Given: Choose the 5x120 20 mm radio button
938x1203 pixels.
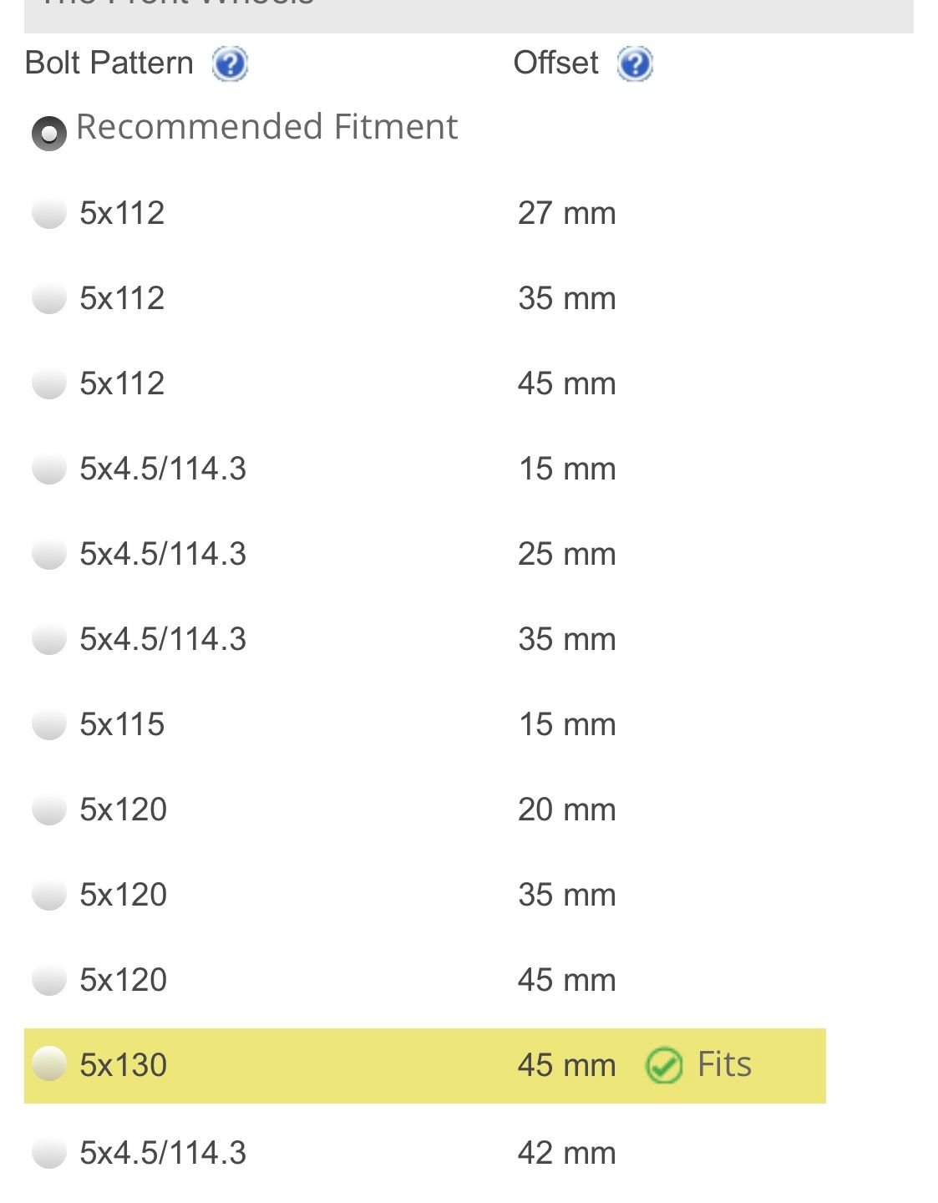Looking at the screenshot, I should pyautogui.click(x=49, y=810).
